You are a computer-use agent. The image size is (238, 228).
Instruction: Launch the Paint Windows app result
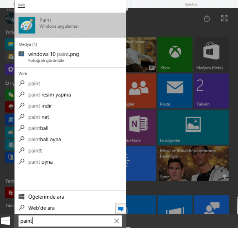pos(70,25)
